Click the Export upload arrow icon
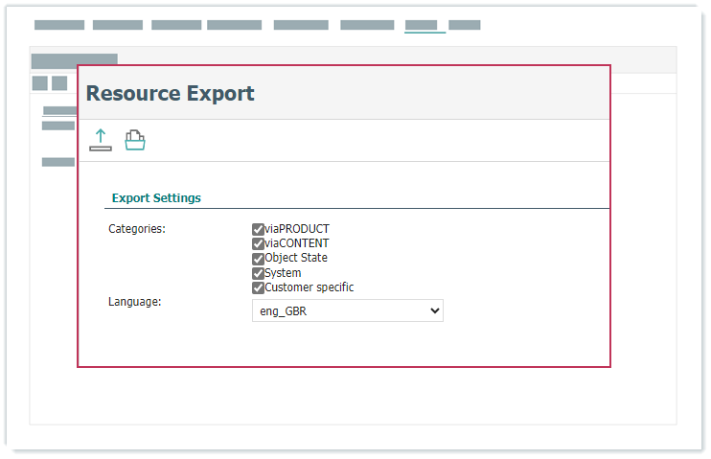The height and width of the screenshot is (459, 711). (x=101, y=140)
